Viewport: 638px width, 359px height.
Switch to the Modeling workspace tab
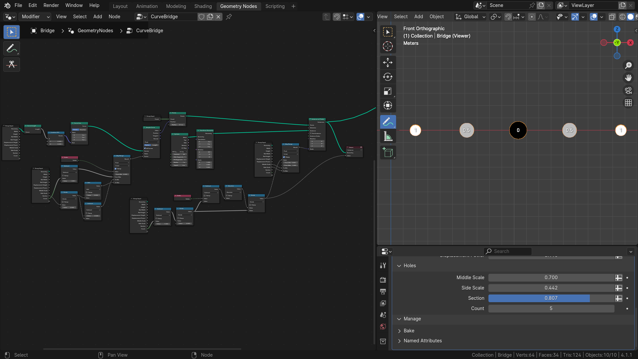(176, 6)
